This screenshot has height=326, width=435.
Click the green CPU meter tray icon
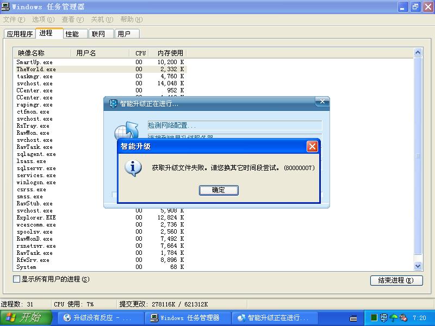[x=374, y=318]
